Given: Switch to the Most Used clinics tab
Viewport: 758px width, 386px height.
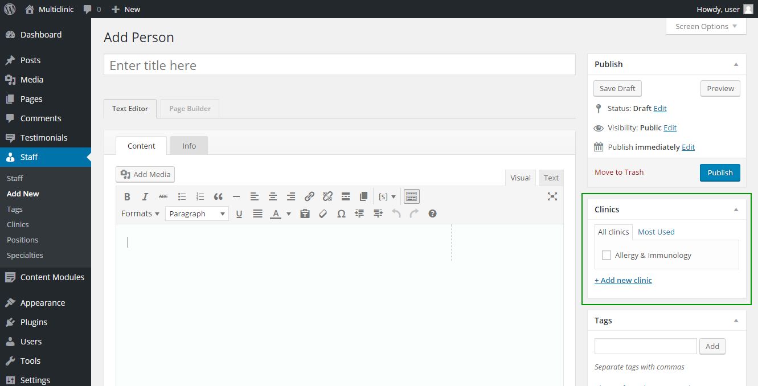Looking at the screenshot, I should coord(656,232).
